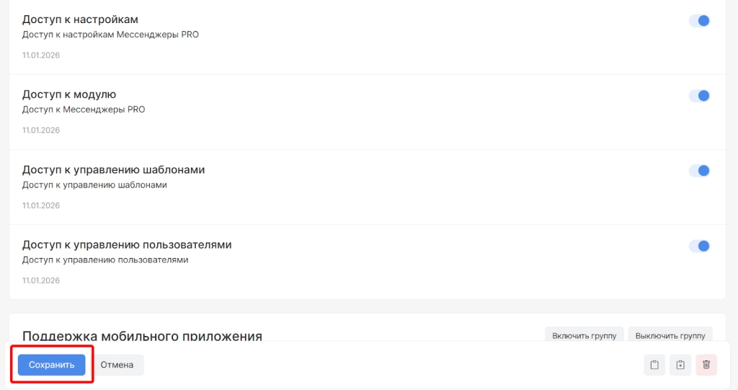Image resolution: width=738 pixels, height=390 pixels.
Task: Select the Доступ к настройкам title
Action: [x=80, y=19]
